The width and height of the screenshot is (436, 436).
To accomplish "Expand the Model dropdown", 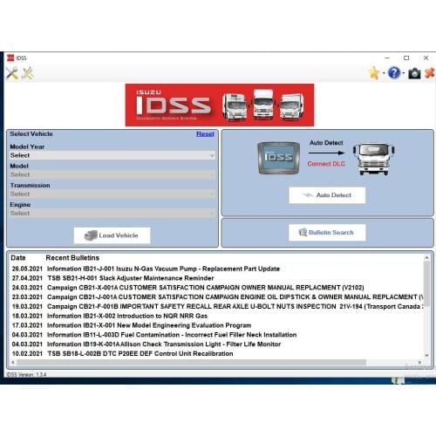I will coord(112,174).
